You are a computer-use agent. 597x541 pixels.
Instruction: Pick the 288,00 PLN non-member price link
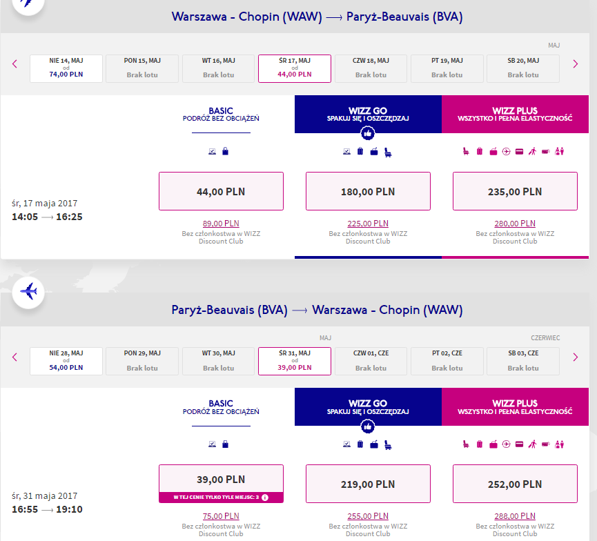515,516
